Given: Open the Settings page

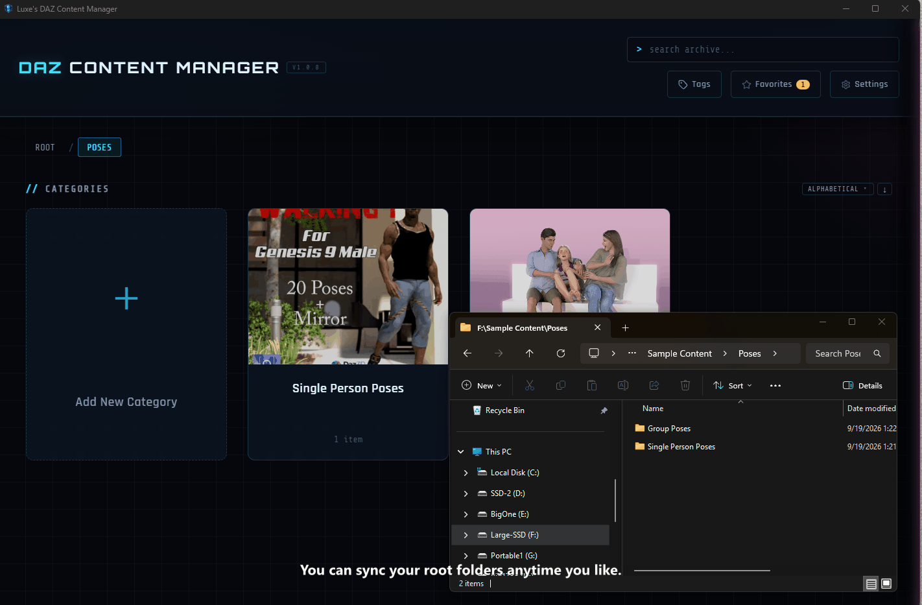Looking at the screenshot, I should 864,84.
